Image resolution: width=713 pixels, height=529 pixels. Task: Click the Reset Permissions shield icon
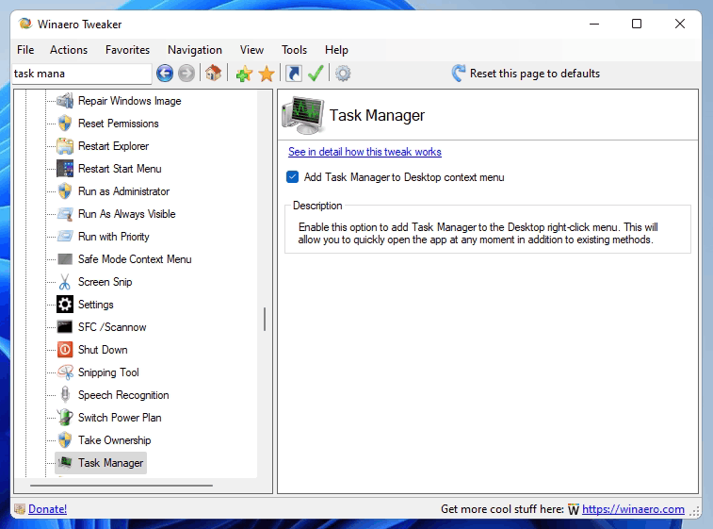[65, 124]
